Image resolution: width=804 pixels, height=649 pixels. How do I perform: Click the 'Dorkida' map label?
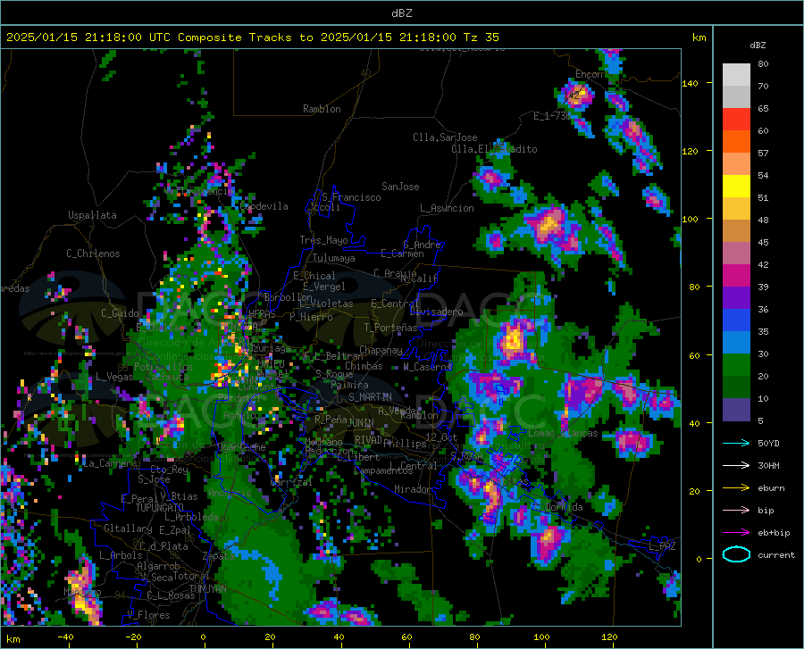(x=564, y=507)
